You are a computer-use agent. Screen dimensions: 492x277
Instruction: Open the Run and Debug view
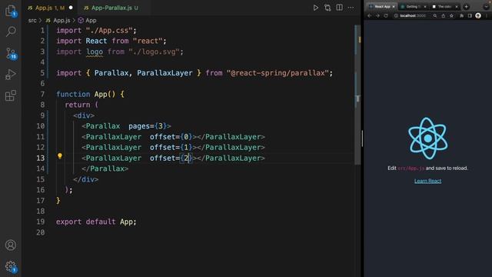coord(11,75)
